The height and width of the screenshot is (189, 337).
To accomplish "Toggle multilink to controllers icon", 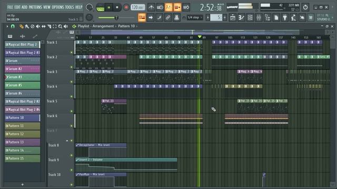I will coord(176,17).
